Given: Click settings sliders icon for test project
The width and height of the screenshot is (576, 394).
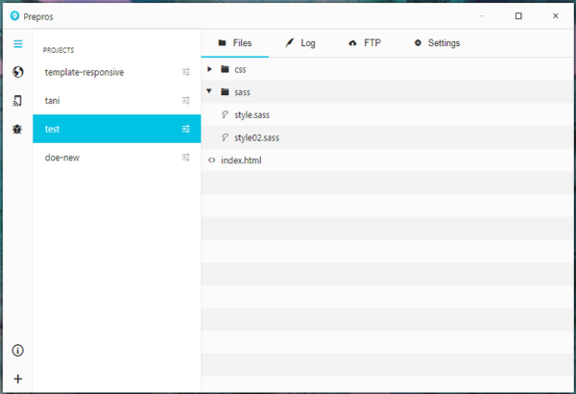Looking at the screenshot, I should pyautogui.click(x=186, y=129).
